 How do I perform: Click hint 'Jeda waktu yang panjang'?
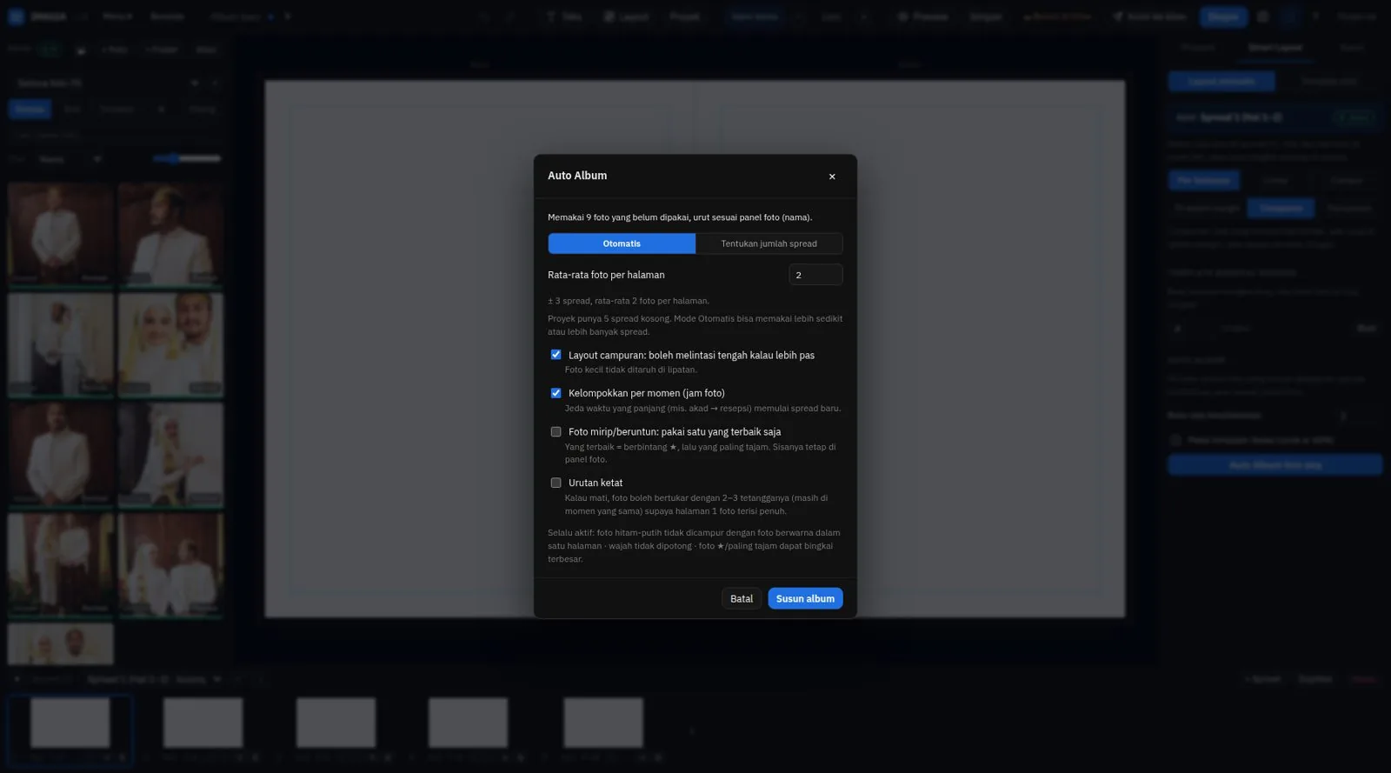point(702,408)
